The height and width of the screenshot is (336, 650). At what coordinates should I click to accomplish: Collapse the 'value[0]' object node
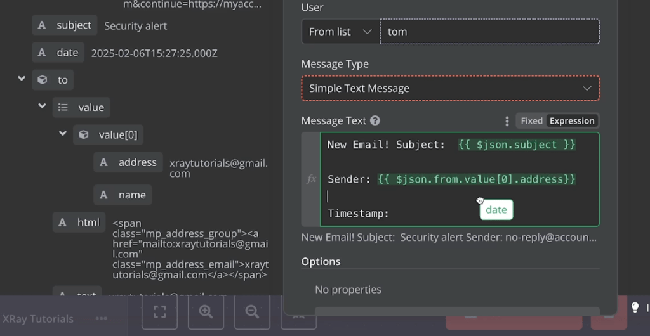click(x=63, y=134)
